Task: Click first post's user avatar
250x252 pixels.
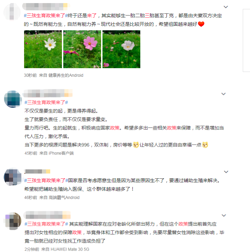Action: pyautogui.click(x=12, y=12)
